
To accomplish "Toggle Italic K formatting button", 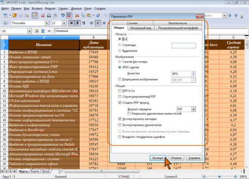I will click(78, 23).
